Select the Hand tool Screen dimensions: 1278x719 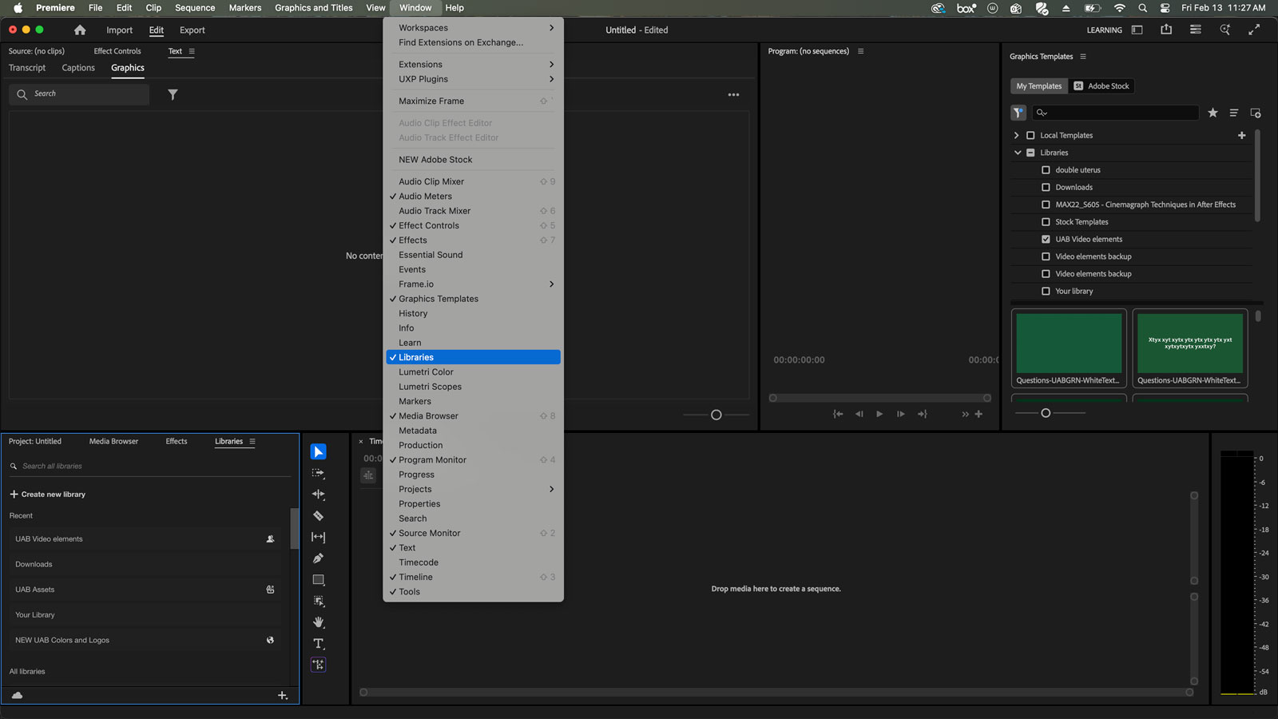318,622
